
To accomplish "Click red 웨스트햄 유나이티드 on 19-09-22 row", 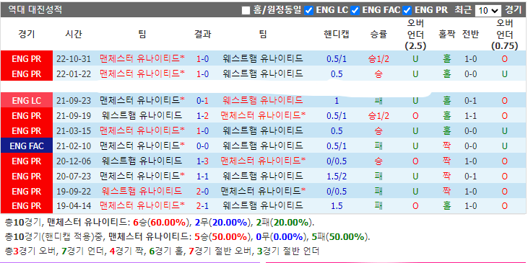I will [142, 191].
